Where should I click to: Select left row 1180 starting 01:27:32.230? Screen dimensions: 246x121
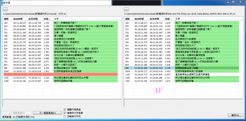[60, 81]
